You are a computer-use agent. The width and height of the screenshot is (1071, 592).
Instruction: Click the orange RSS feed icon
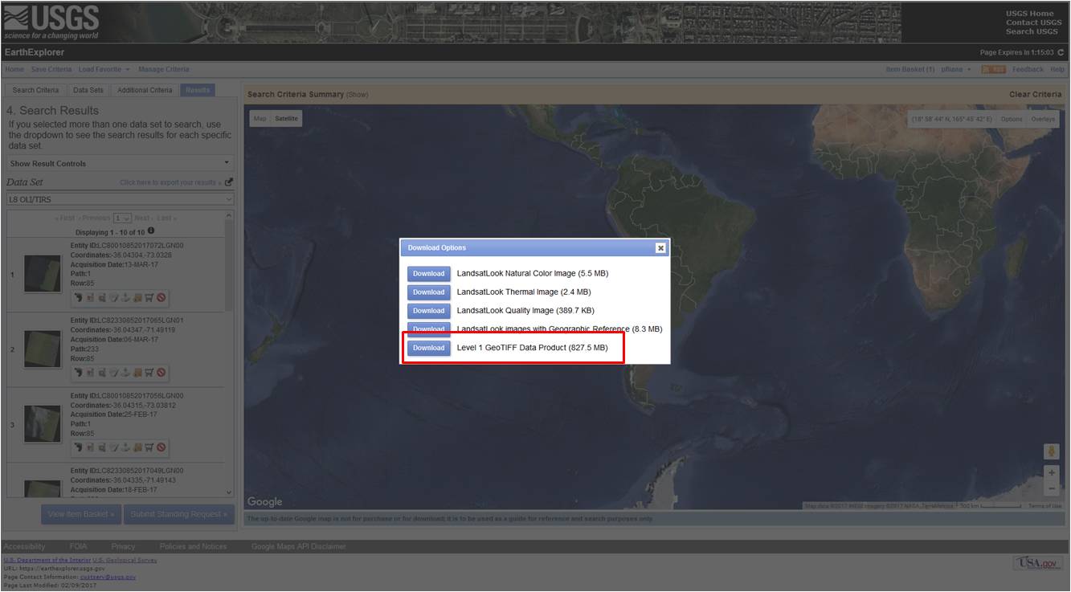[993, 70]
